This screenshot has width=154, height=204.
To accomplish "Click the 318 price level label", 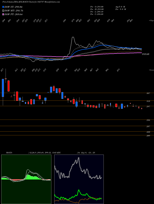I will click(x=148, y=101).
